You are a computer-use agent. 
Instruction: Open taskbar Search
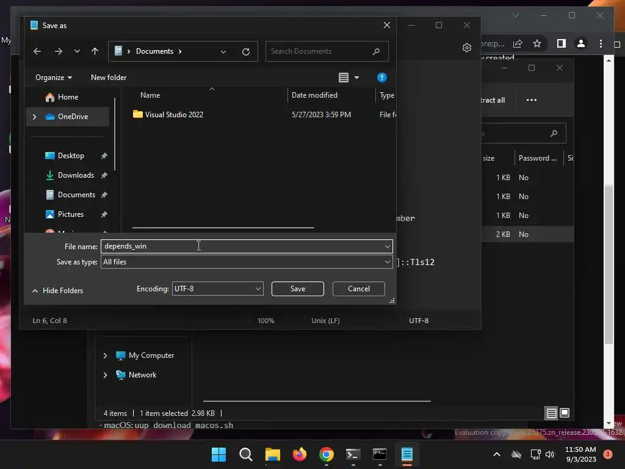245,454
